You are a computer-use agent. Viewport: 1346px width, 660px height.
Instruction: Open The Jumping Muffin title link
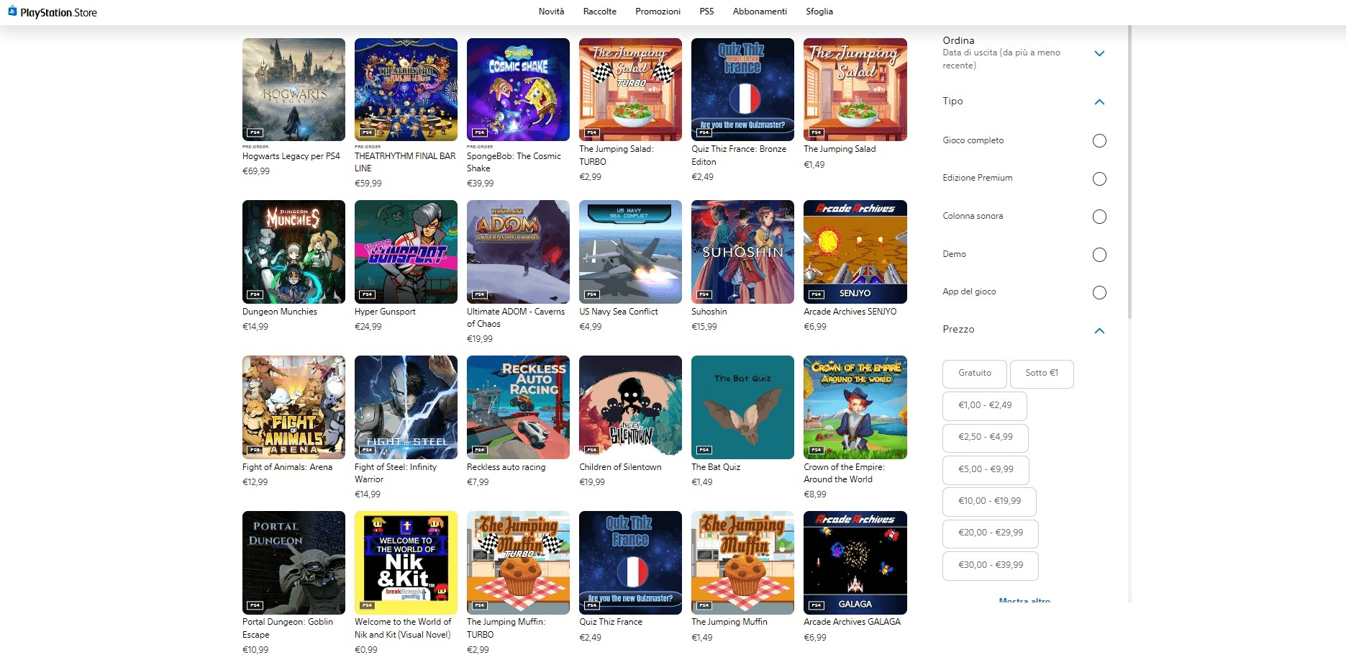pos(729,622)
